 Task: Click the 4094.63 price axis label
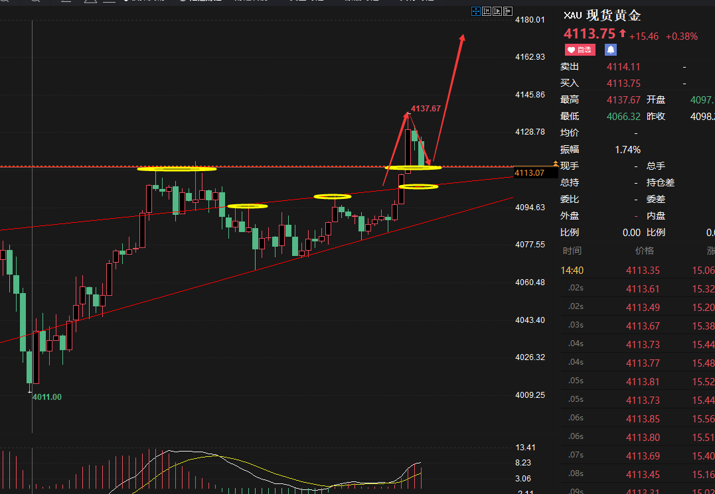point(530,207)
